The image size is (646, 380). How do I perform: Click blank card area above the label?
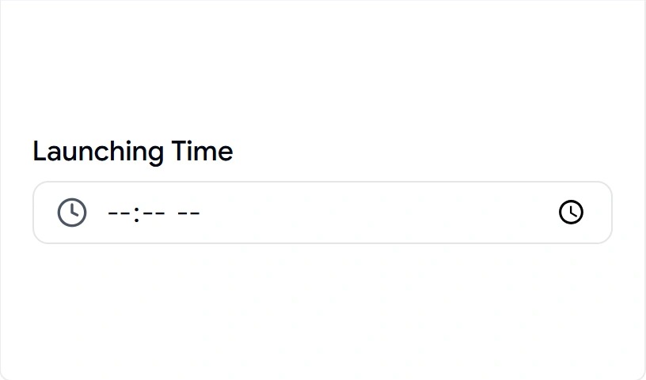click(x=322, y=66)
